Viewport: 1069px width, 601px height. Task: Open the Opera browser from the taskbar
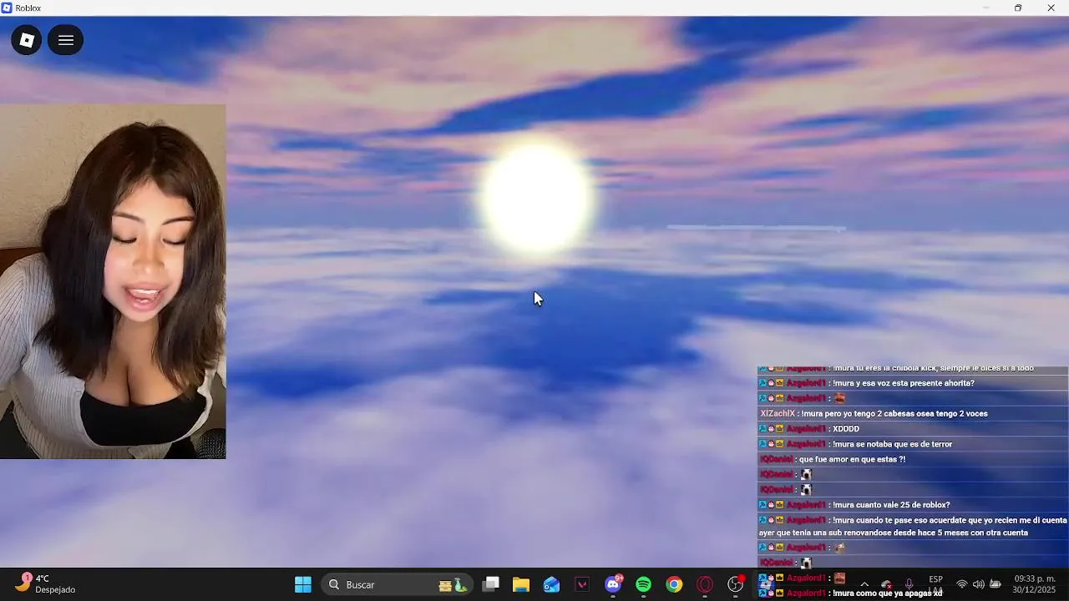(705, 584)
